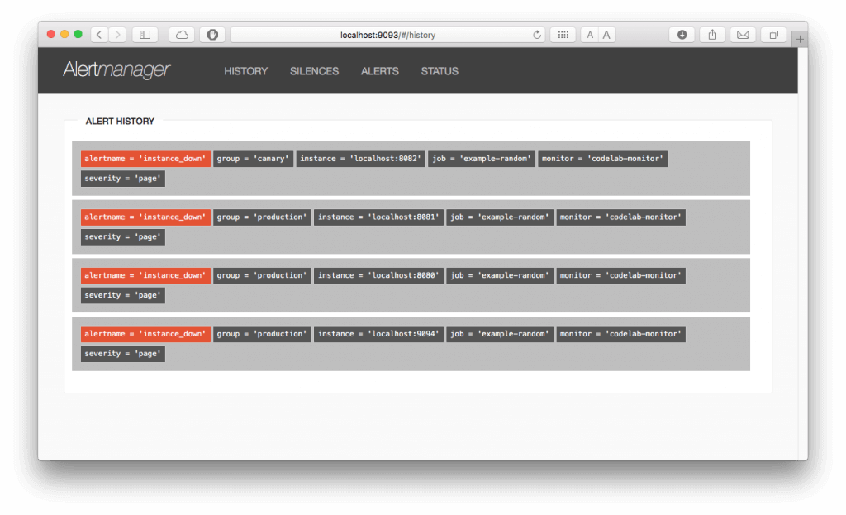
Task: Open a new tab with plus icon
Action: click(799, 38)
